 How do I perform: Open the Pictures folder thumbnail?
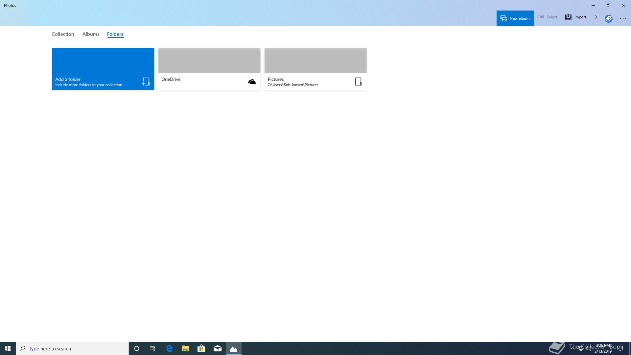click(x=315, y=60)
